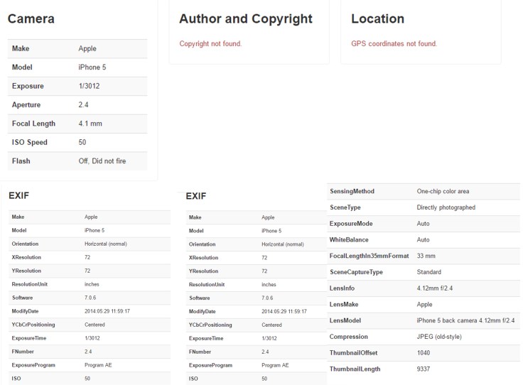
Task: Click the SceneCaptureType row label
Action: 356,272
